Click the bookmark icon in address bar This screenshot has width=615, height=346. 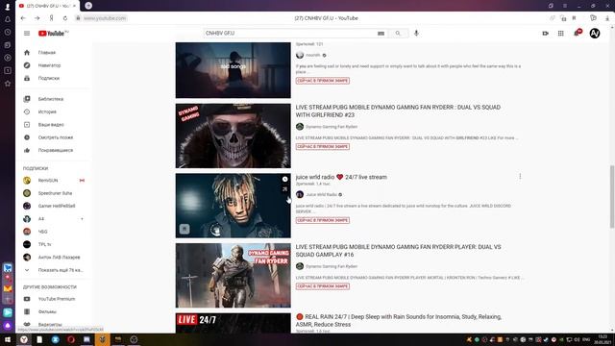(x=574, y=18)
